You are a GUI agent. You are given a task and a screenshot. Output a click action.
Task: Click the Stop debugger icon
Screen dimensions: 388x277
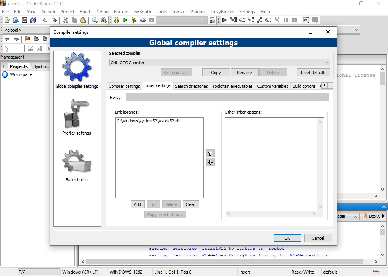pos(295,20)
